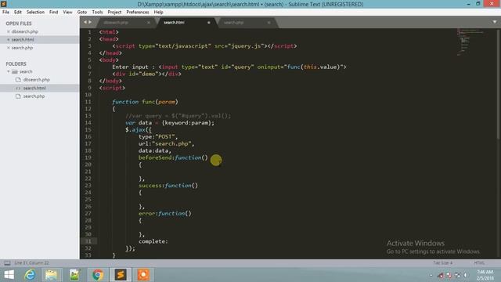Click the network tray icon
Screen dimensions: 501x282
tap(457, 275)
